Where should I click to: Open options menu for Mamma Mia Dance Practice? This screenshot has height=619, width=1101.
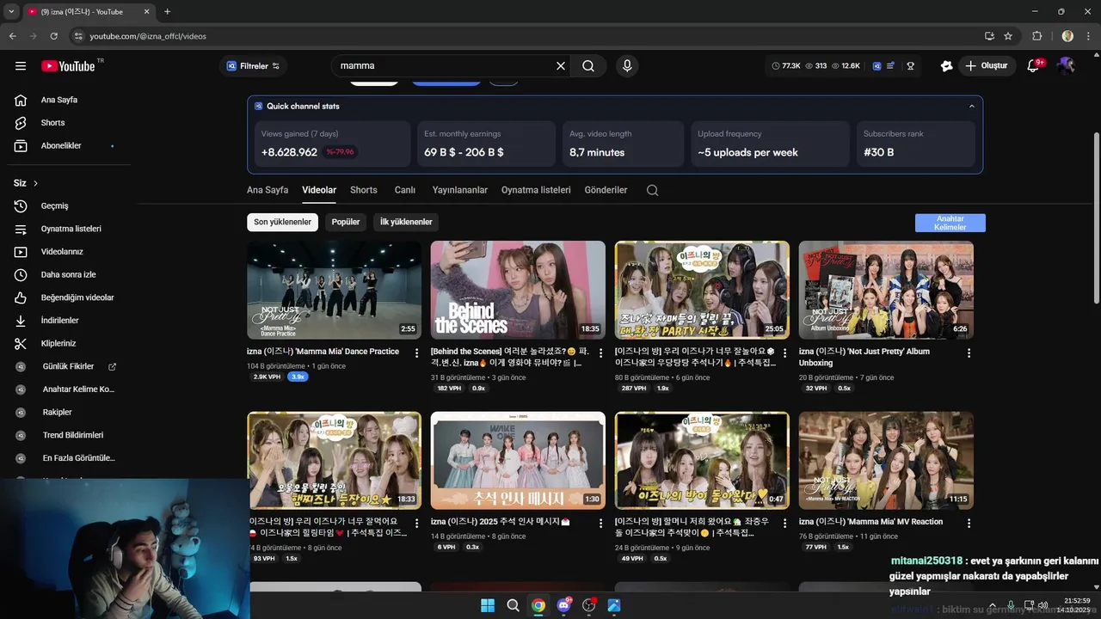click(x=417, y=353)
